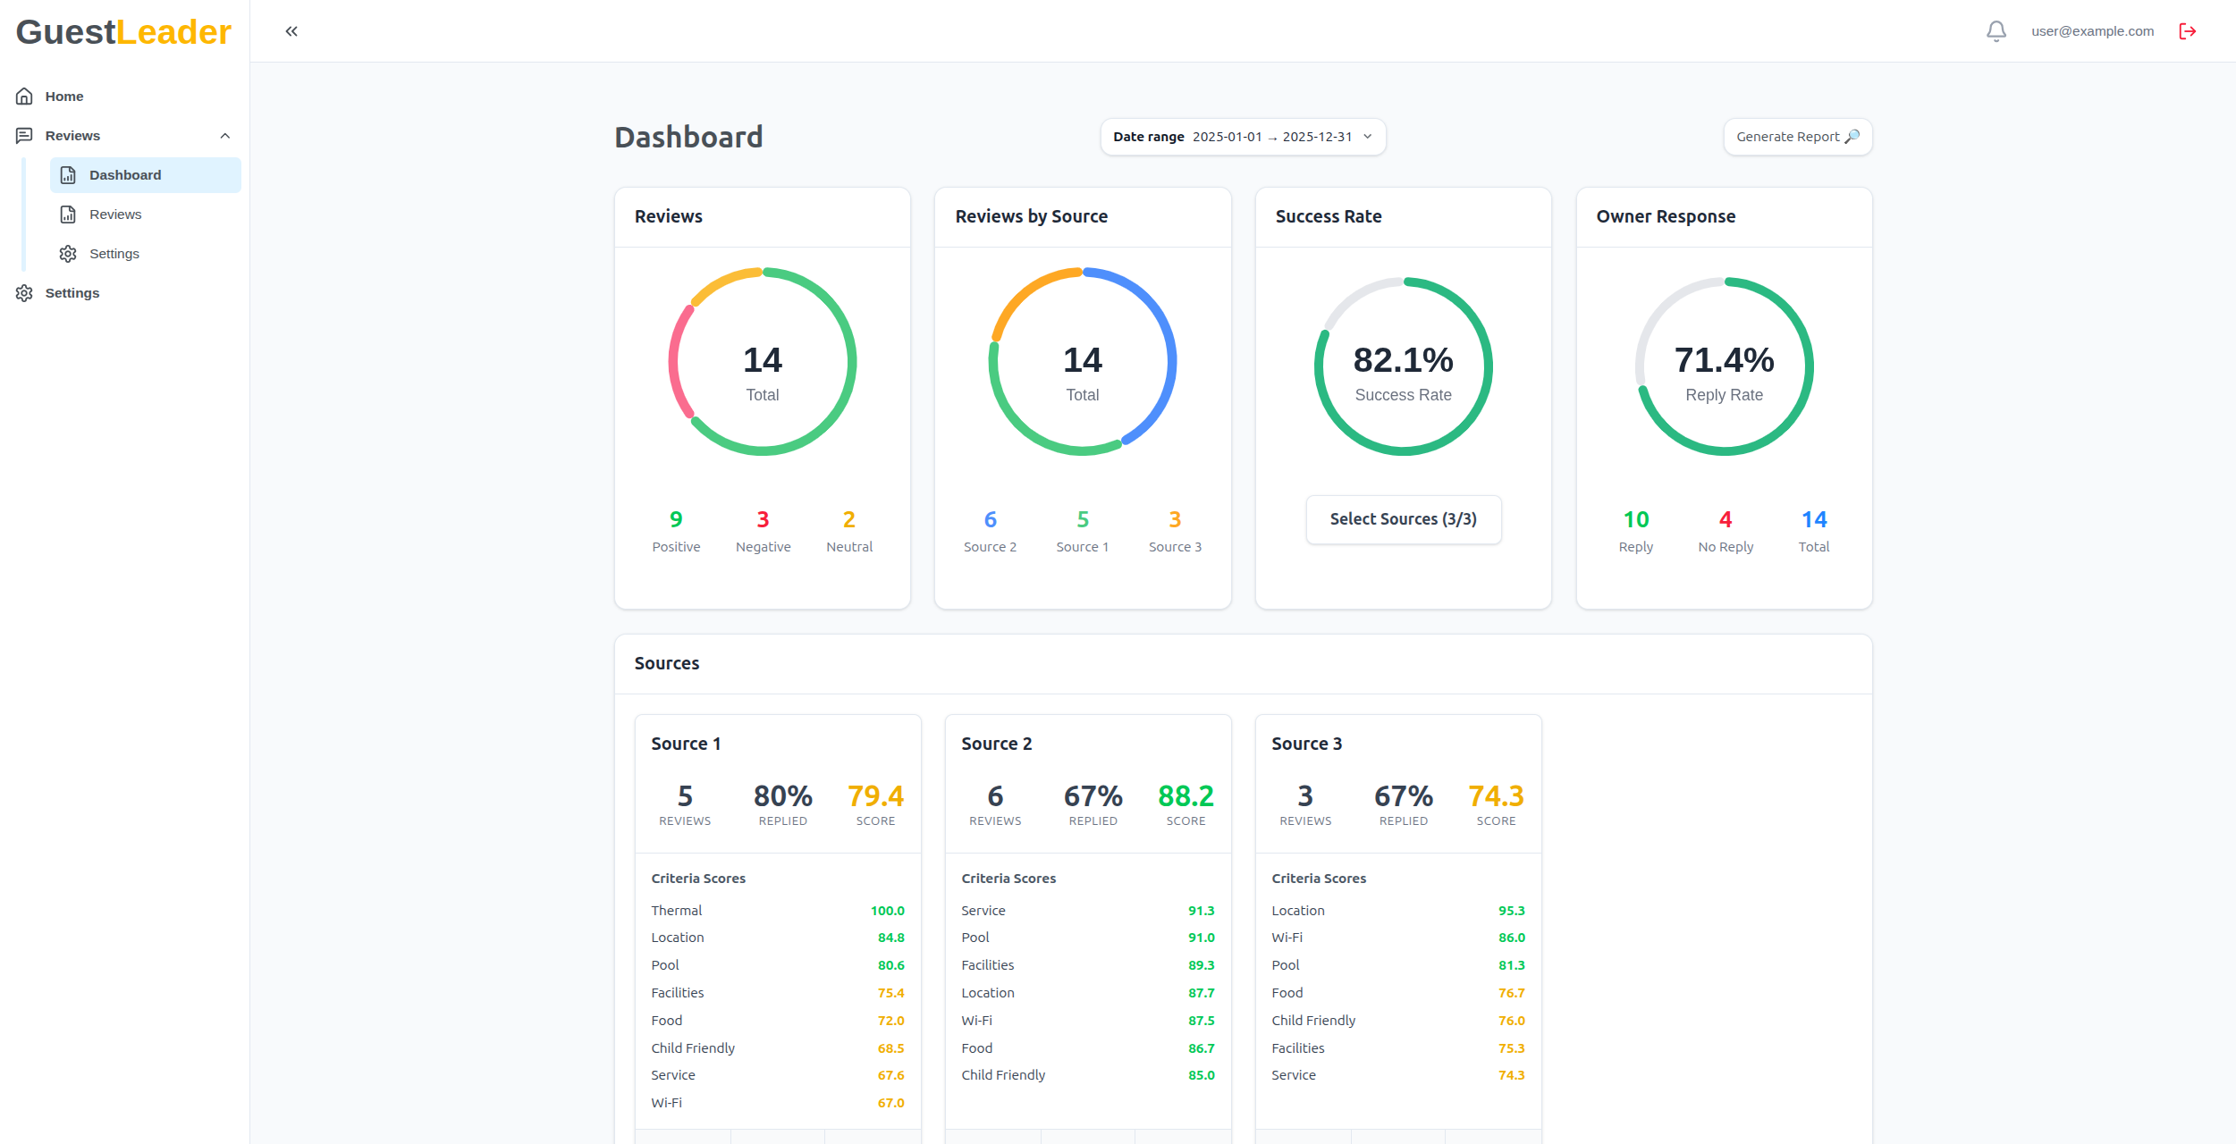Click Source 2 Child Friendly 85.0 row
The image size is (2236, 1144).
1088,1075
